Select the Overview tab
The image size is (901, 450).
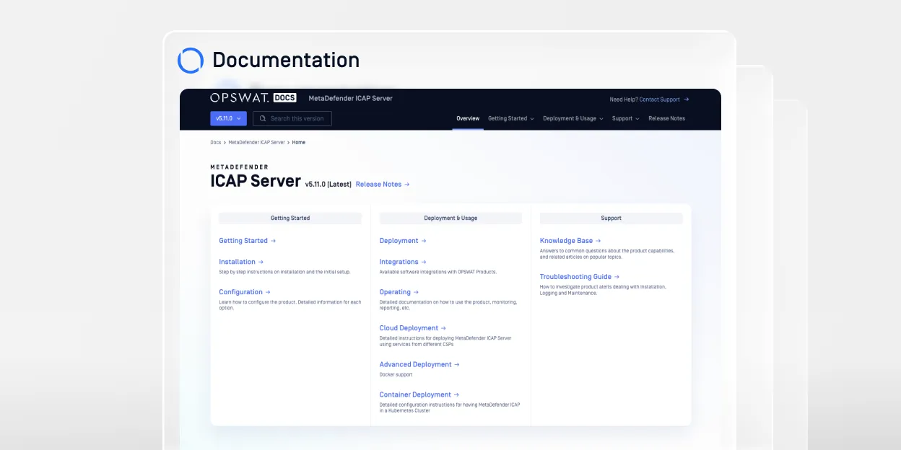(467, 118)
